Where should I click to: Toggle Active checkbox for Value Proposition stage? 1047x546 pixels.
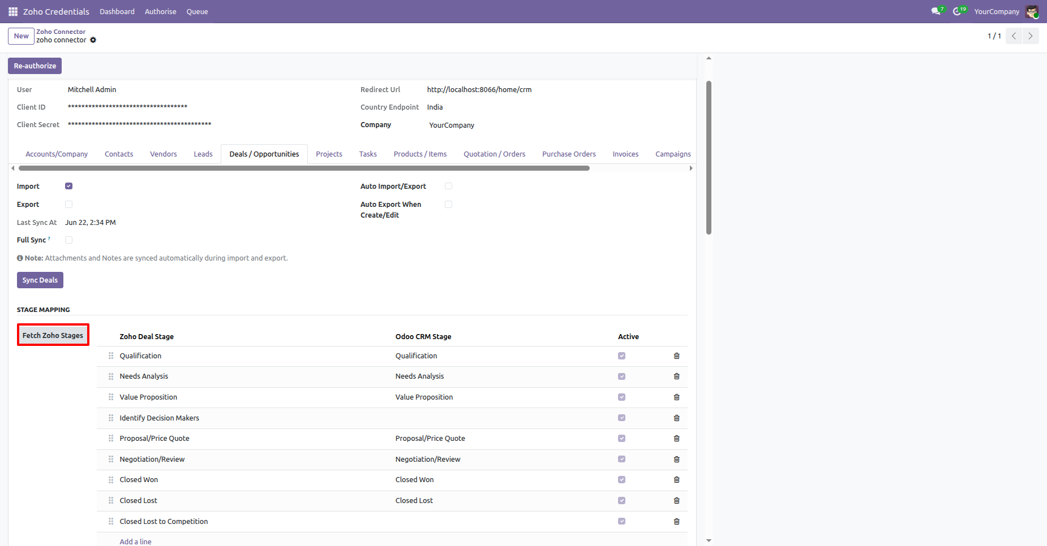(621, 397)
